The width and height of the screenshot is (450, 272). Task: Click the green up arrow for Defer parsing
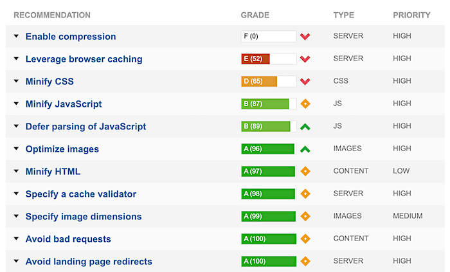tap(305, 127)
